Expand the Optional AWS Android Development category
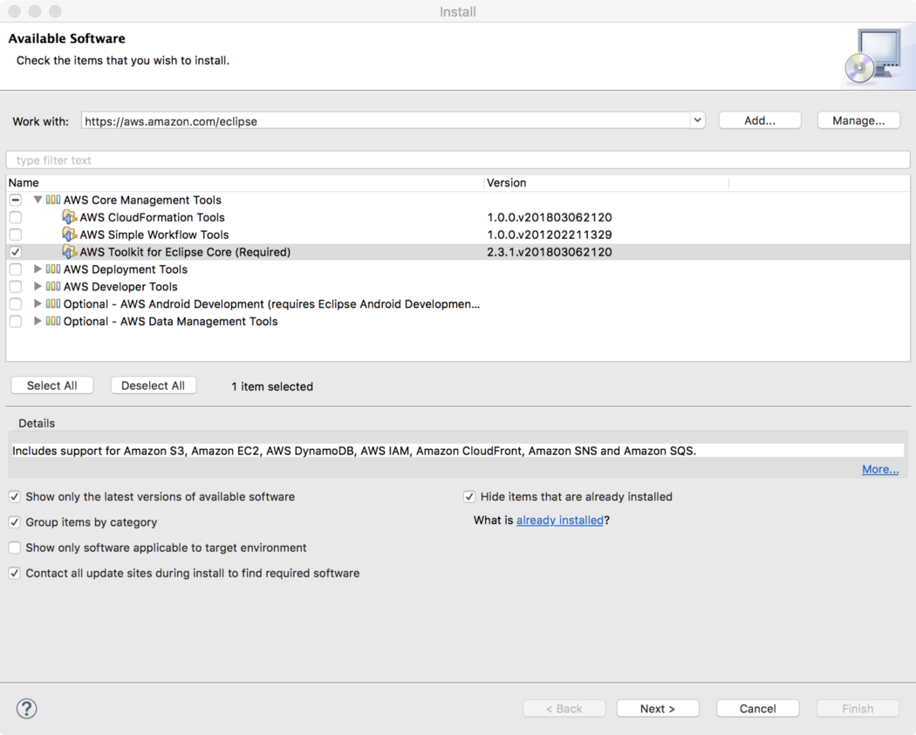 coord(38,304)
